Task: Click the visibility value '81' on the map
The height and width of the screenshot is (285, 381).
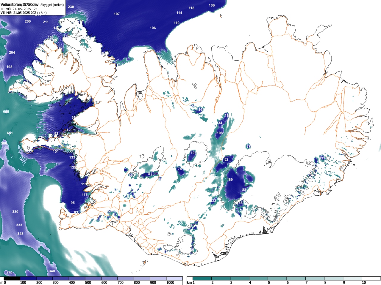Action: click(x=150, y=174)
